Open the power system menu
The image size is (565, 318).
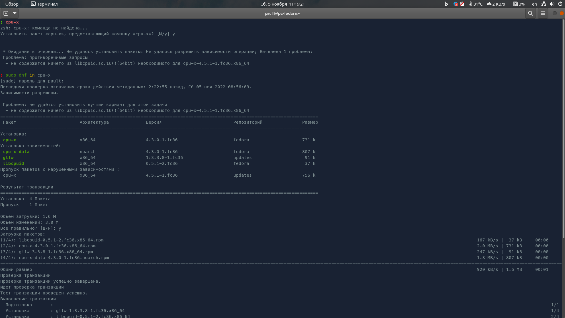coord(560,4)
